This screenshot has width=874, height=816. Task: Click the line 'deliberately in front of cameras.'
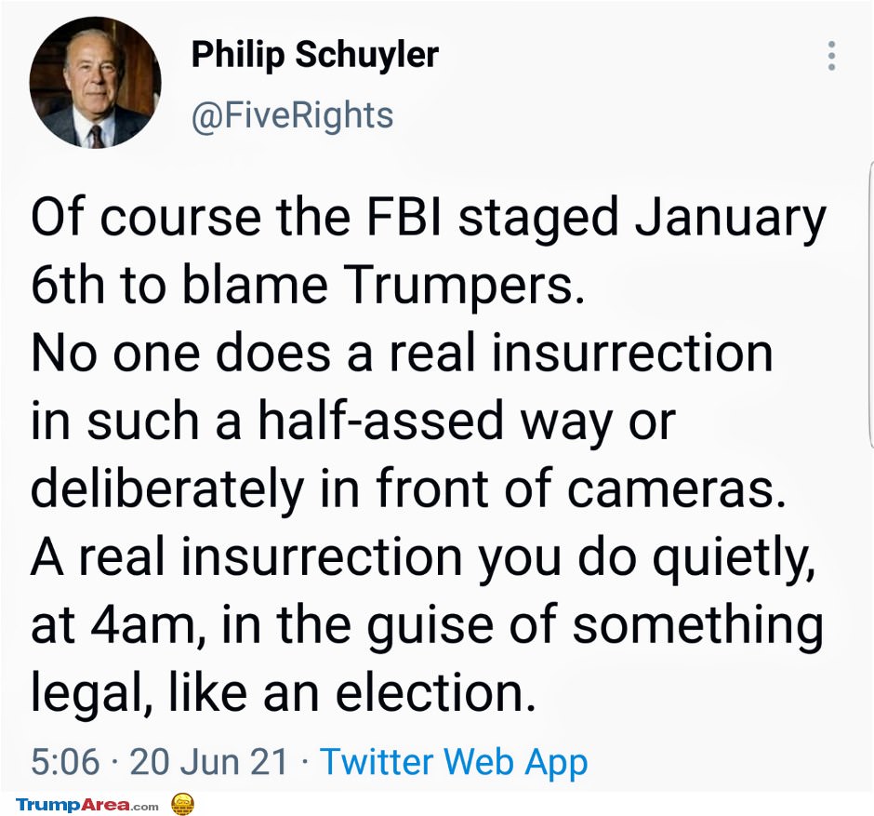coord(408,489)
